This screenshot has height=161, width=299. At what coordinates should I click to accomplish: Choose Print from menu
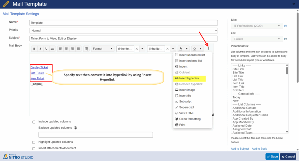pos(192,125)
